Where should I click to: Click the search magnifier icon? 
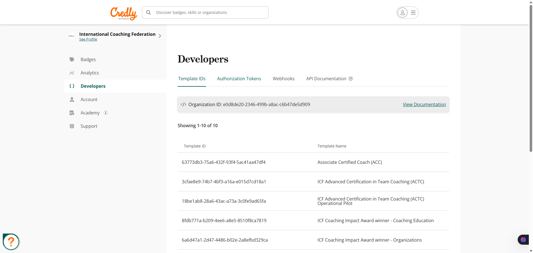pyautogui.click(x=149, y=12)
